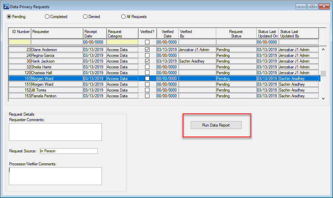Click the Processor/Verifier Comments text area

[55, 176]
